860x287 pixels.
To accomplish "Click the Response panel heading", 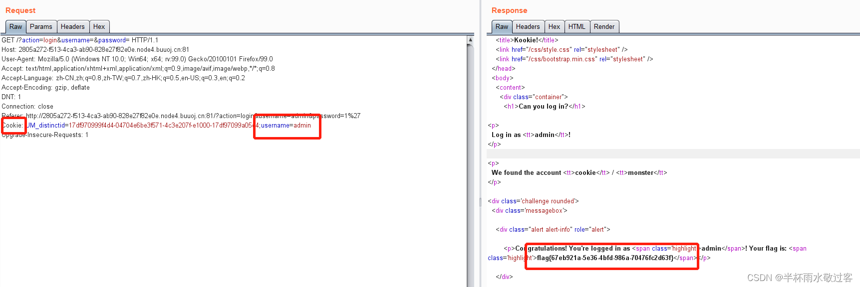I will [x=509, y=10].
